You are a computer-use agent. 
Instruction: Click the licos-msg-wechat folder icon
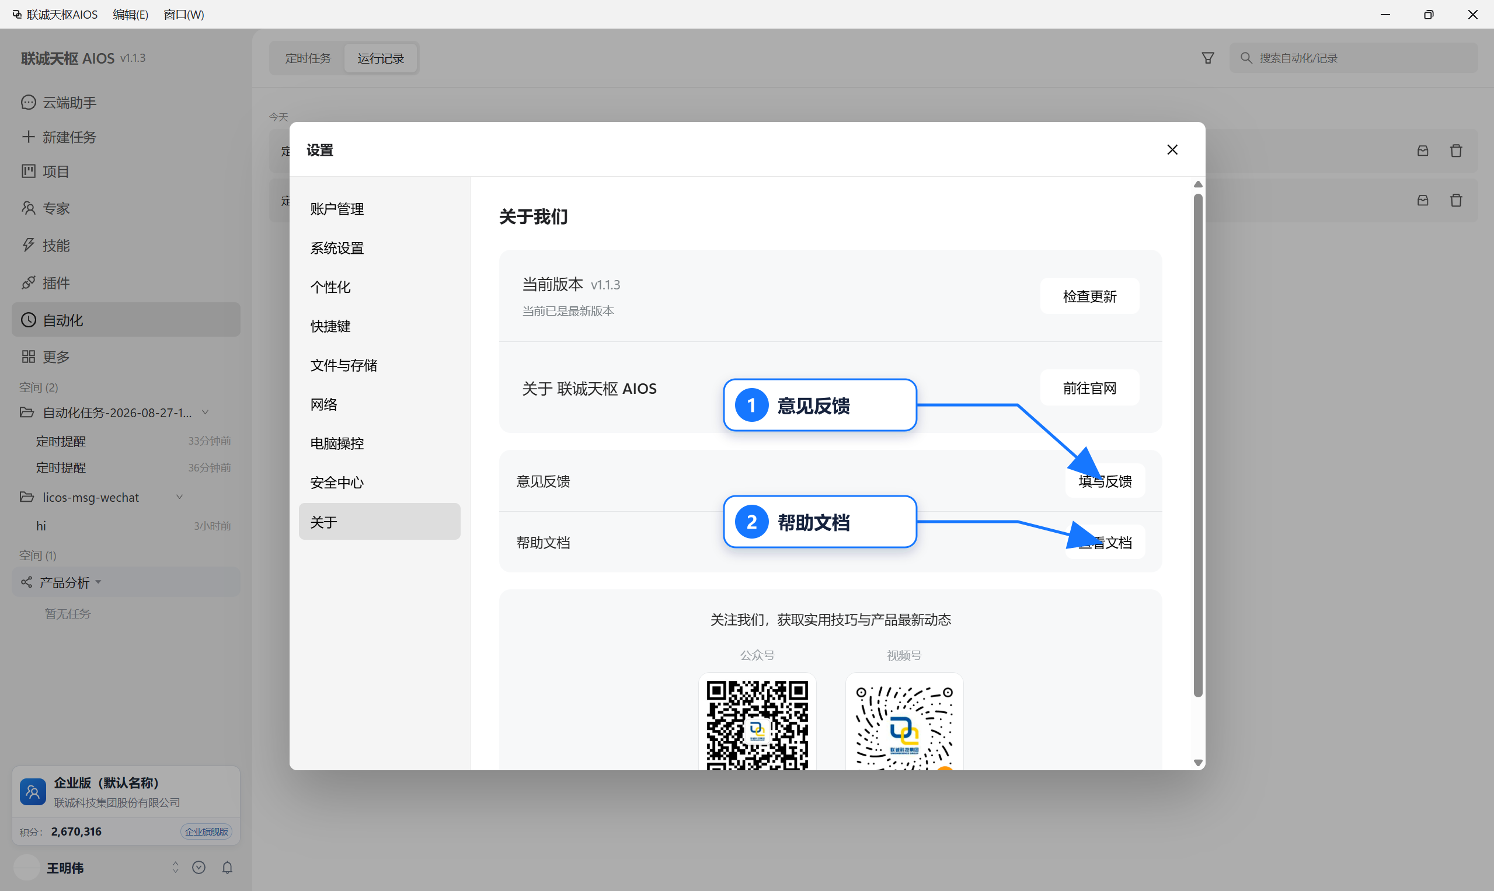[26, 497]
